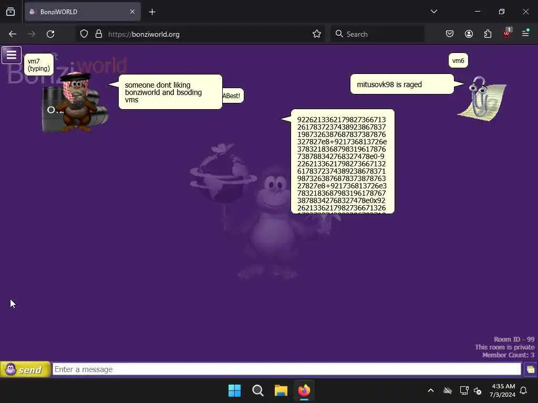The width and height of the screenshot is (538, 403).
Task: Click the 'someone dont liking bonziworld' bubble
Action: pyautogui.click(x=170, y=92)
